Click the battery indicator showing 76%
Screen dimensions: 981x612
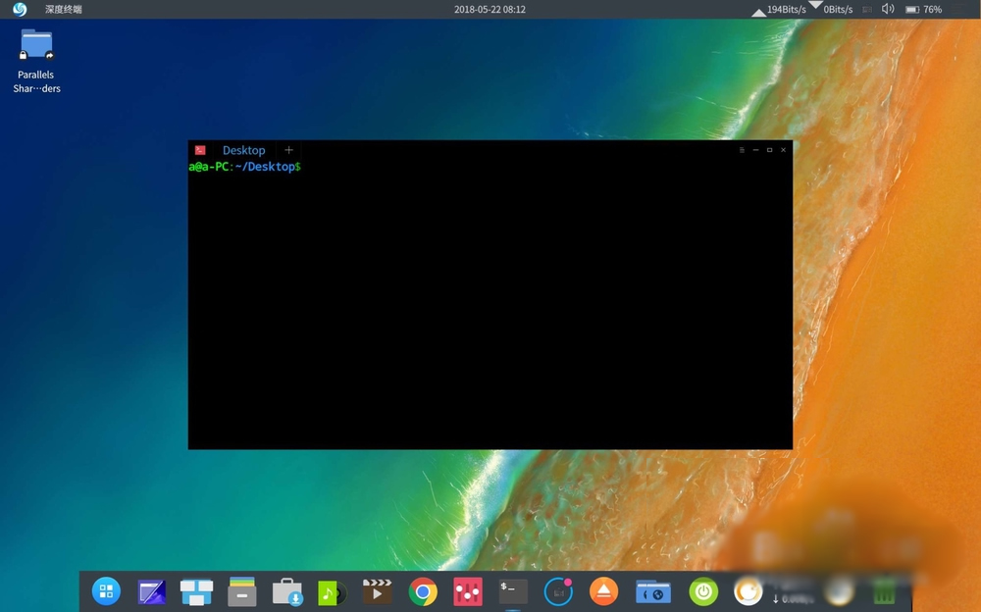pyautogui.click(x=923, y=9)
